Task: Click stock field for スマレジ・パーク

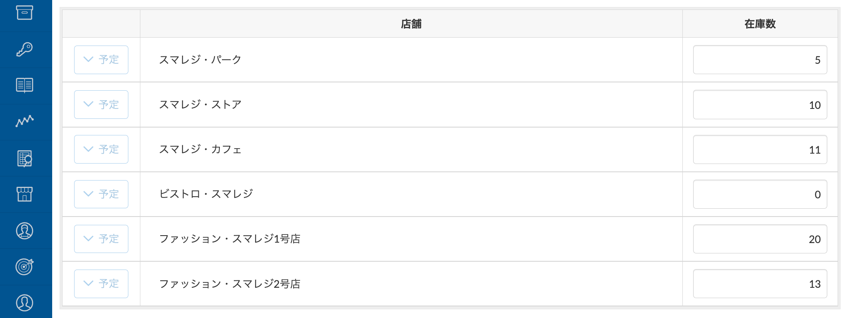Action: [760, 60]
